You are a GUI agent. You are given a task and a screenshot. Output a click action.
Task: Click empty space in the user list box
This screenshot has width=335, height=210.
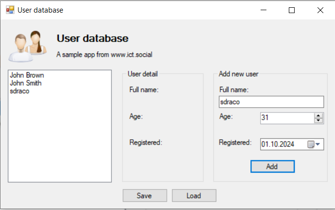click(59, 141)
